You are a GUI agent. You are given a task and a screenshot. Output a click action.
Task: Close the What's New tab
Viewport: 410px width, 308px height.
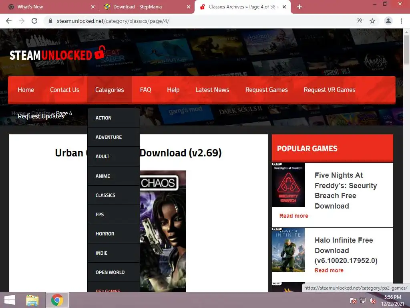pos(93,7)
